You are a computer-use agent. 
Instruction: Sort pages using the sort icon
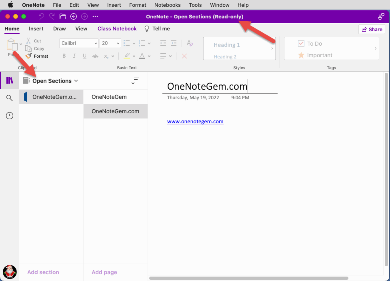tap(135, 80)
